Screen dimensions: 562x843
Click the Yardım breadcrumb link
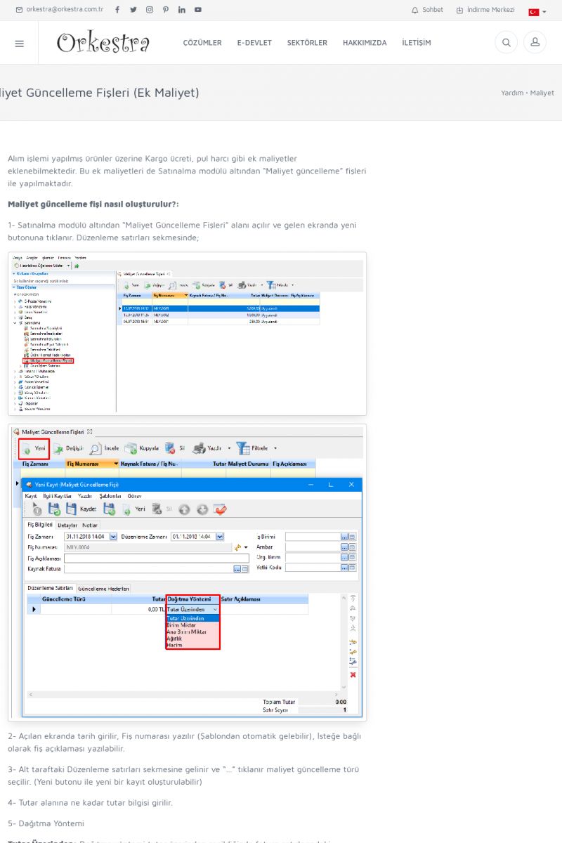(x=512, y=93)
